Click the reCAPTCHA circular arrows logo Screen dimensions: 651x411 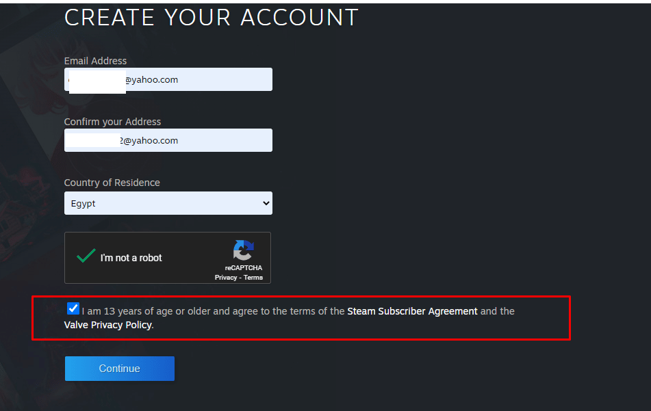pyautogui.click(x=243, y=250)
